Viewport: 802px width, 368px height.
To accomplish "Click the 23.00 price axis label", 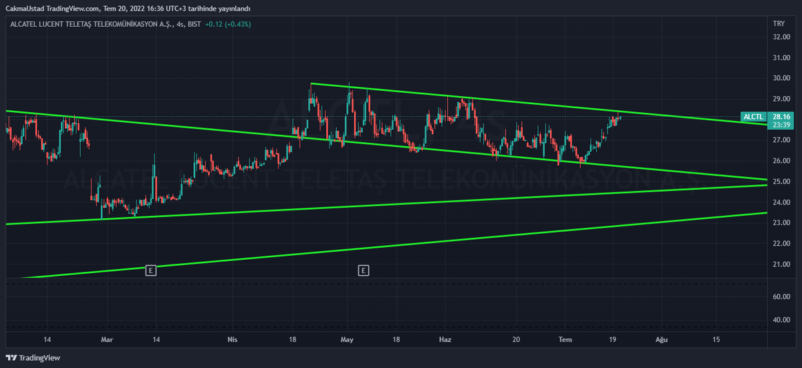I will (781, 223).
